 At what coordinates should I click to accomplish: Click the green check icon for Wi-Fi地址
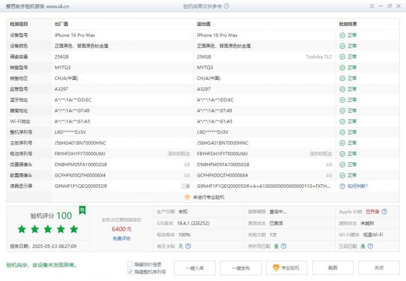click(x=342, y=122)
